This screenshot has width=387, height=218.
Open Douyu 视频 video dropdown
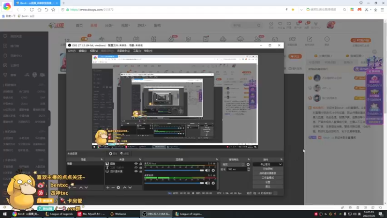pos(125,26)
